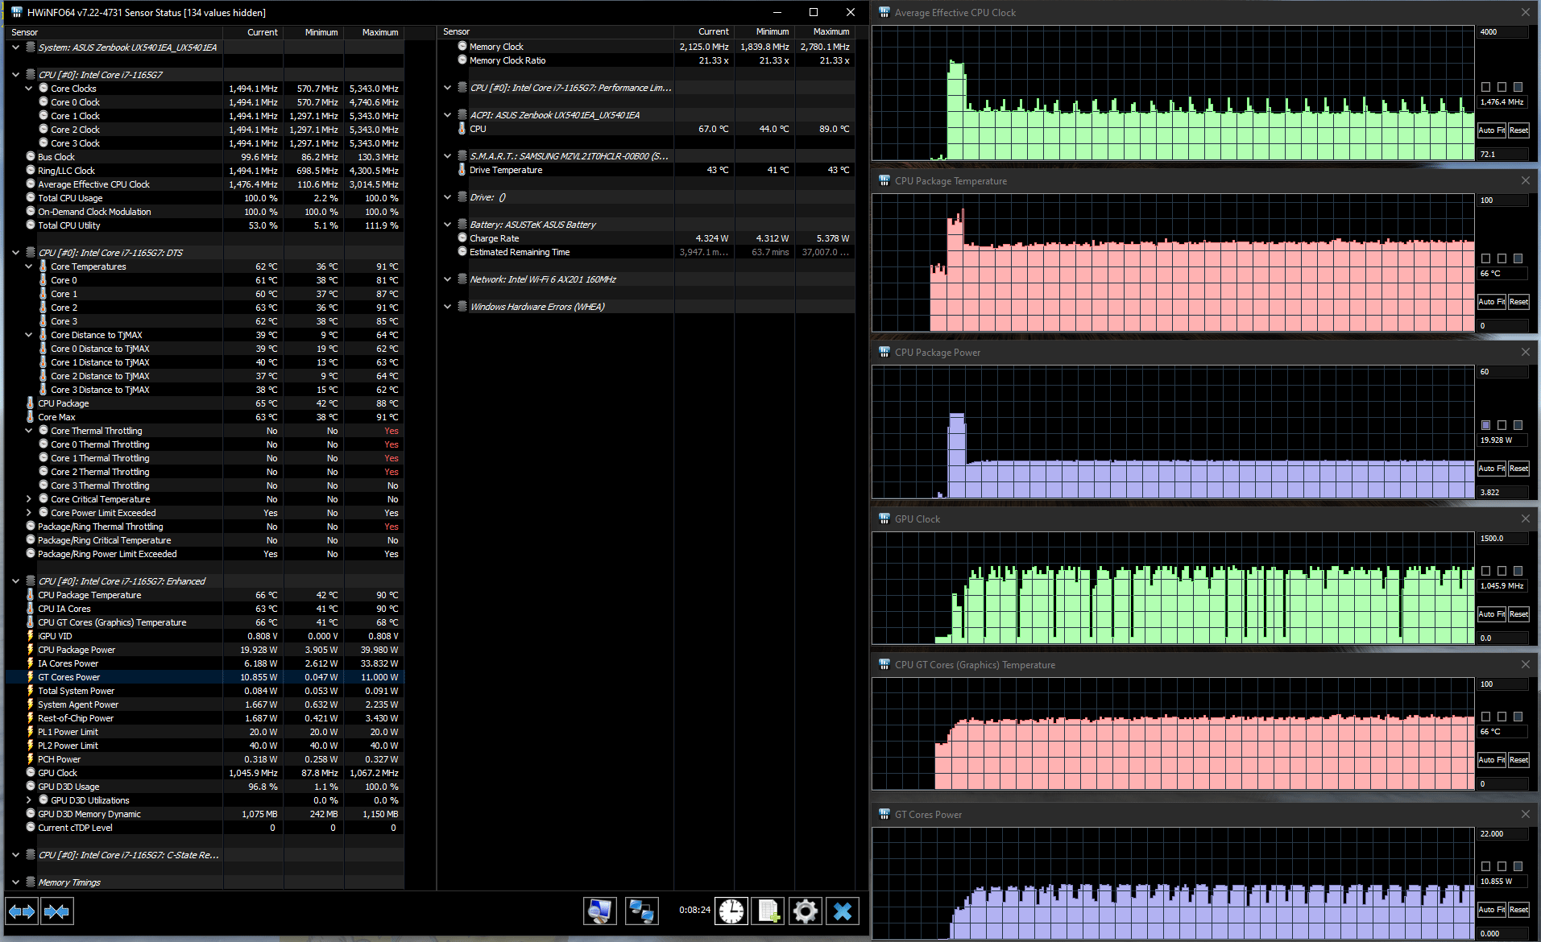1541x942 pixels.
Task: Click the Maximum column header in left panel
Action: [379, 32]
